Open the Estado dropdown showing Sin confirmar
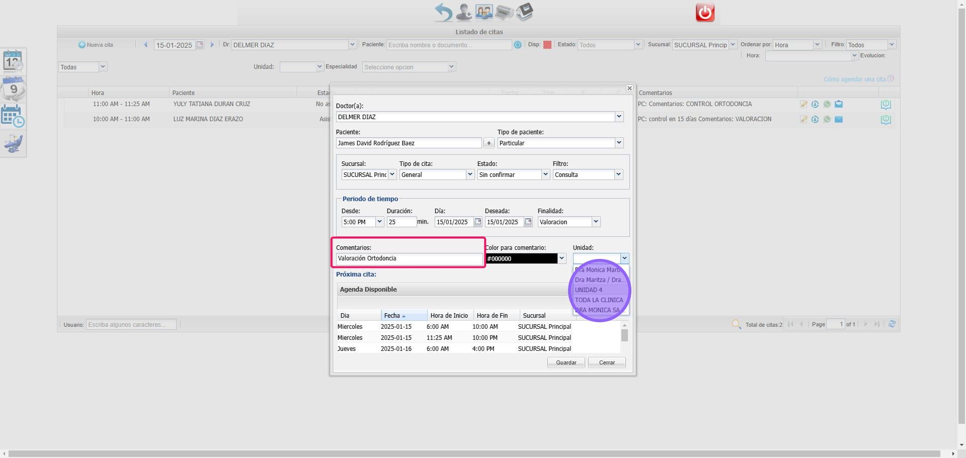Screen dimensions: 966x458 545,174
